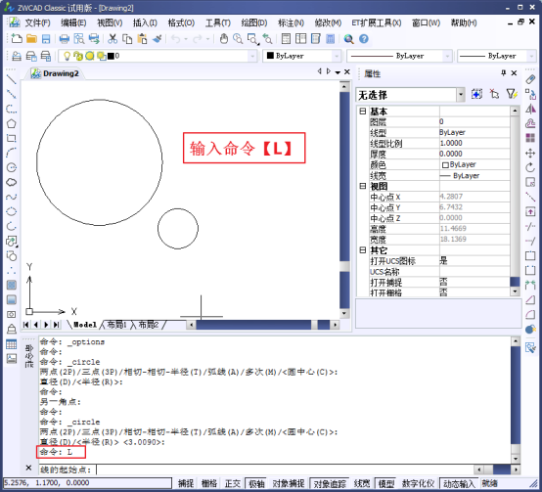Toggle 栅格 grid in status bar
The image size is (542, 492).
(x=209, y=483)
